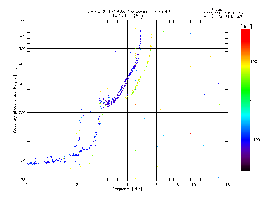Click the x-axis tick label '16'
The image size is (268, 201).
click(x=228, y=185)
